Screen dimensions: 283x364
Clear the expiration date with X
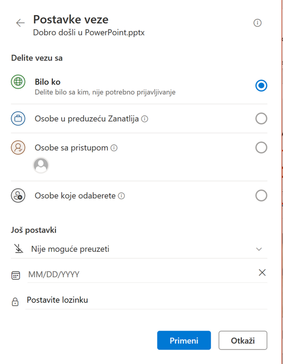(262, 272)
